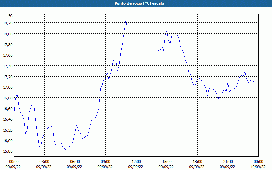This screenshot has height=170, width=272.
Task: Click the 12:00 time label
Action: [x=136, y=162]
